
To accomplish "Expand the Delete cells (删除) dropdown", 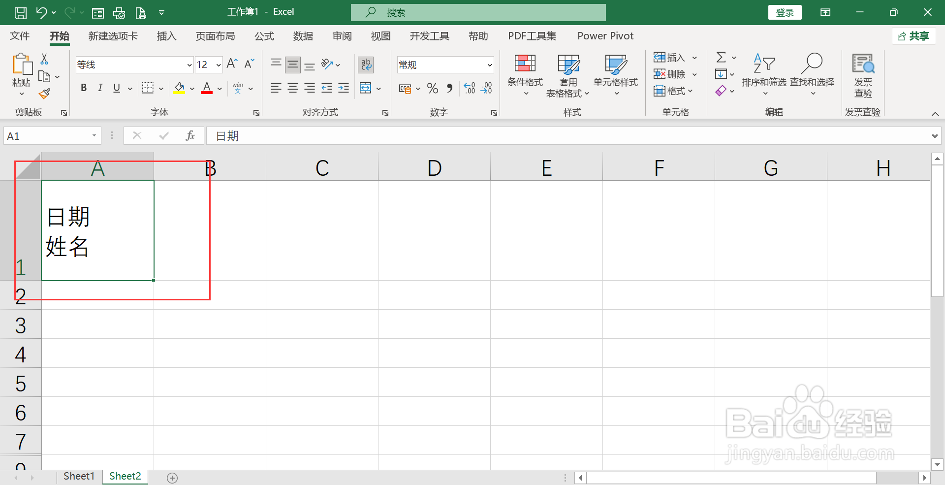I will coord(695,74).
